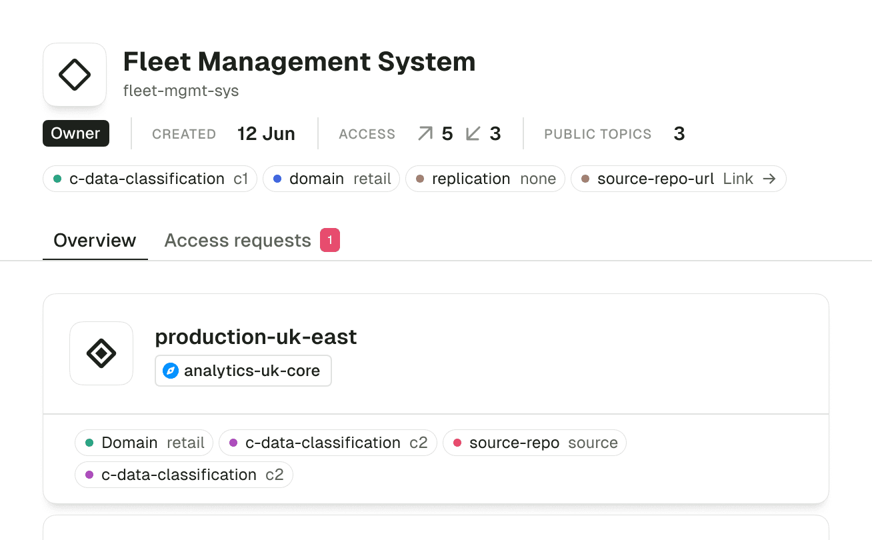Click the production-uk-east environment icon
Screen dimensions: 872x540
tap(101, 353)
